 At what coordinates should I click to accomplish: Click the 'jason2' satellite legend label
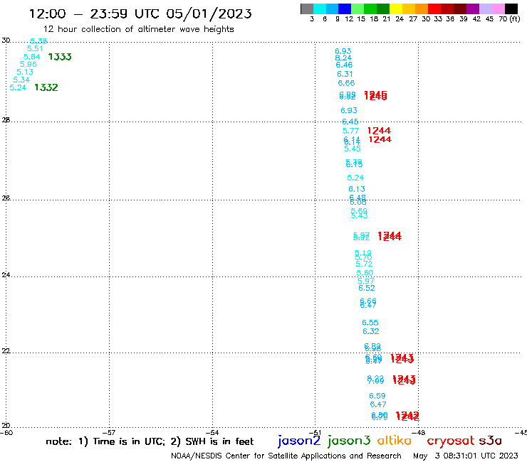tap(299, 441)
